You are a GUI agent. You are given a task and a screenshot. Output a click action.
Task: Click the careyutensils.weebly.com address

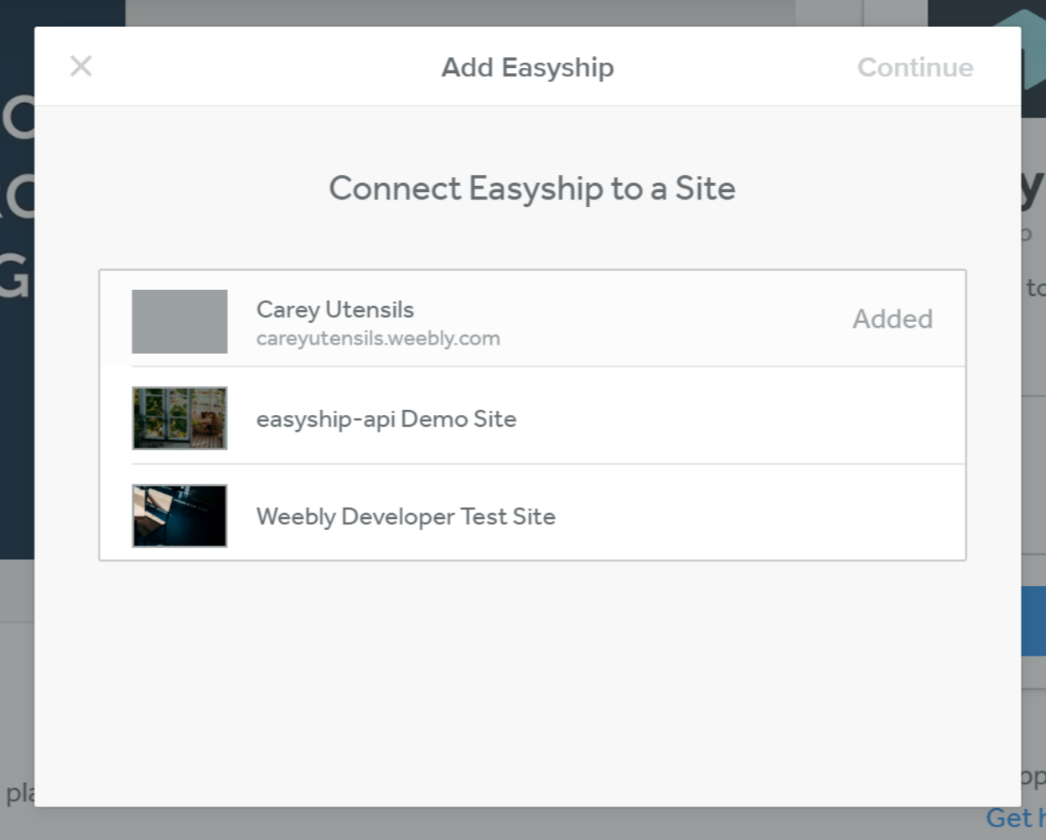[378, 339]
